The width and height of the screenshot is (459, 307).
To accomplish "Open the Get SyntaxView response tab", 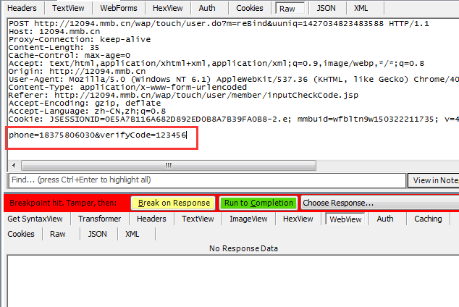I will click(x=35, y=219).
